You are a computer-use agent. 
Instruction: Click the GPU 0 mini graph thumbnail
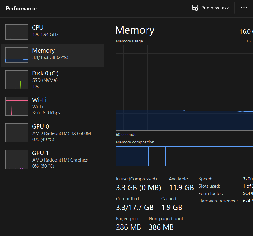pos(17,133)
